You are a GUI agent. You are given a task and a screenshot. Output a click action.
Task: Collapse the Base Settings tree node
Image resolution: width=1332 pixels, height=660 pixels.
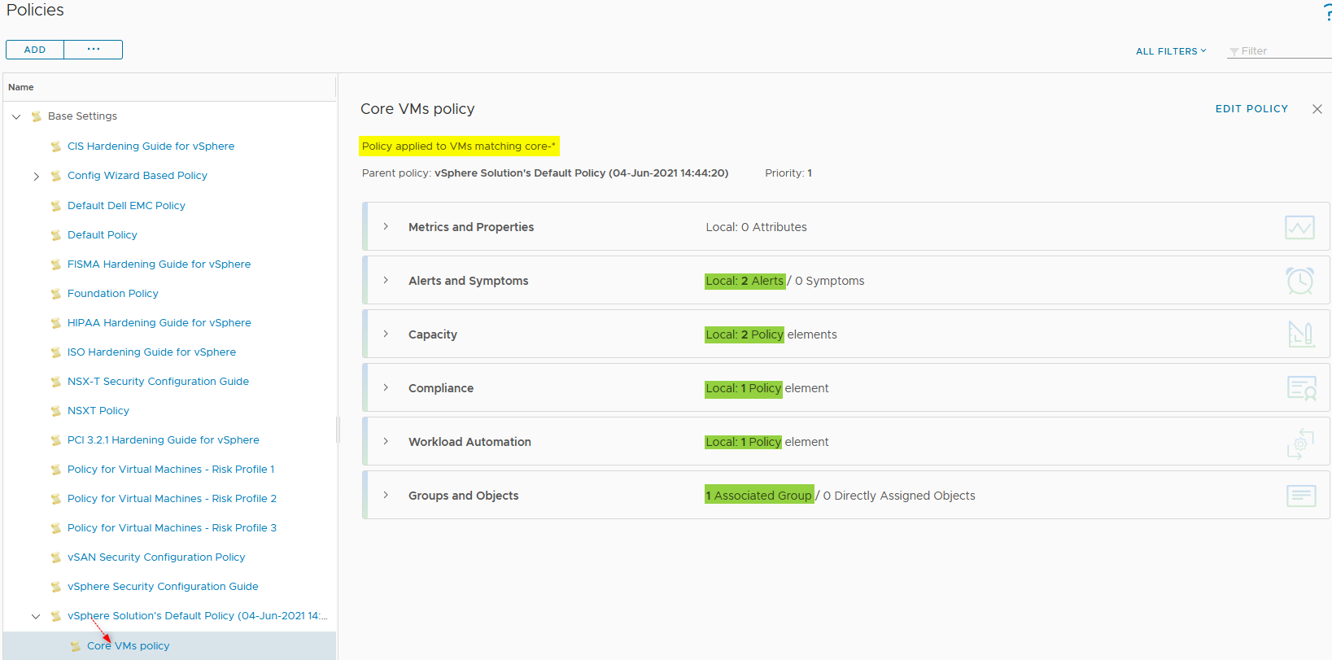pyautogui.click(x=16, y=116)
